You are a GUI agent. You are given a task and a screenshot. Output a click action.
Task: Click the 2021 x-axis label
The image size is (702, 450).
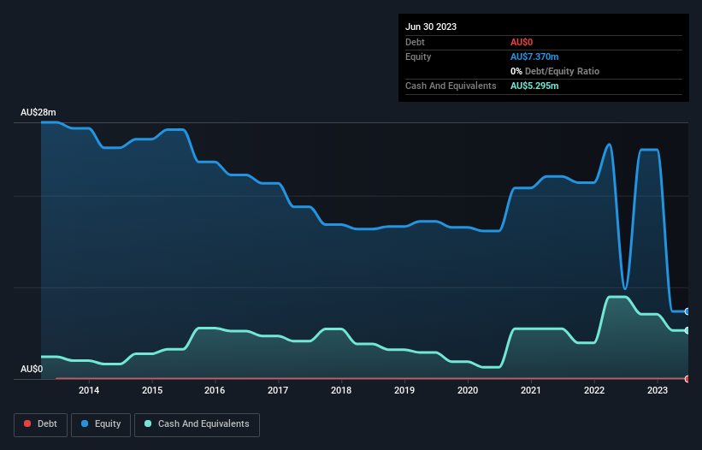point(531,390)
